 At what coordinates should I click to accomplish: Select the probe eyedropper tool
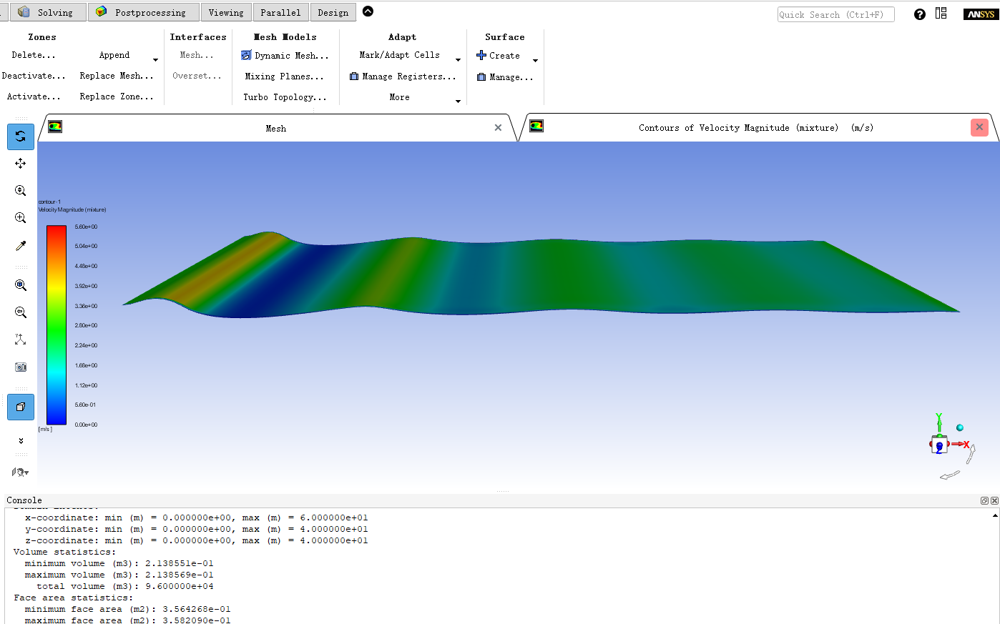[x=21, y=246]
